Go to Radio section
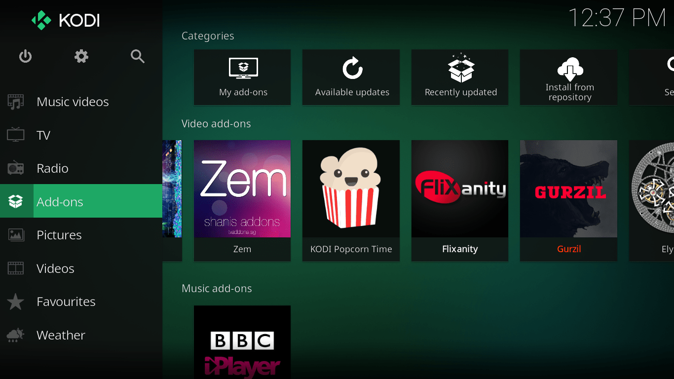The image size is (674, 379). (81, 168)
